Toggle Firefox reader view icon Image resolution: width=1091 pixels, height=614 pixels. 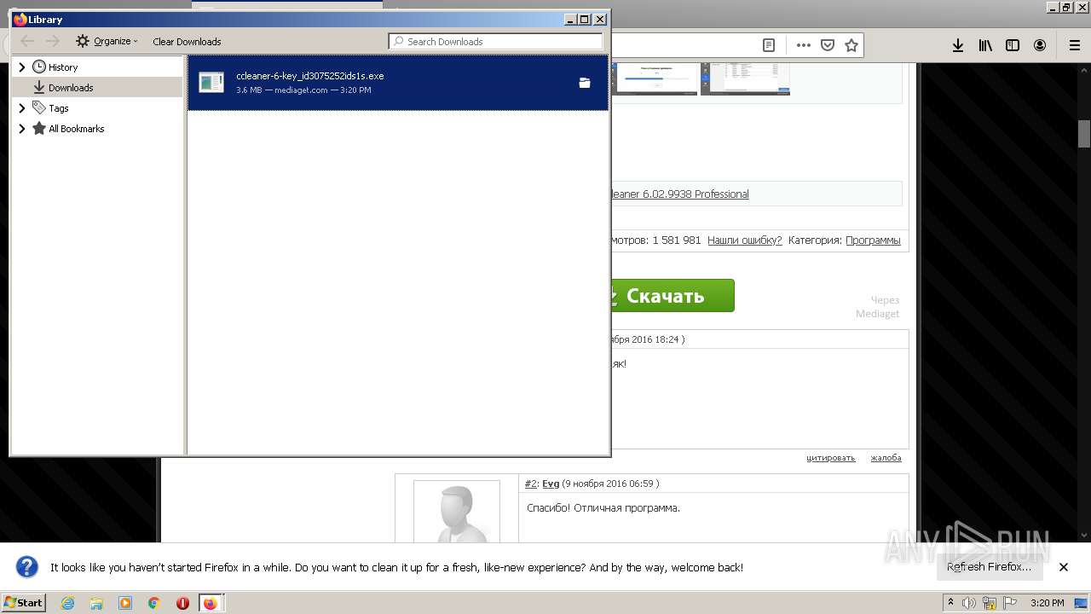point(769,45)
